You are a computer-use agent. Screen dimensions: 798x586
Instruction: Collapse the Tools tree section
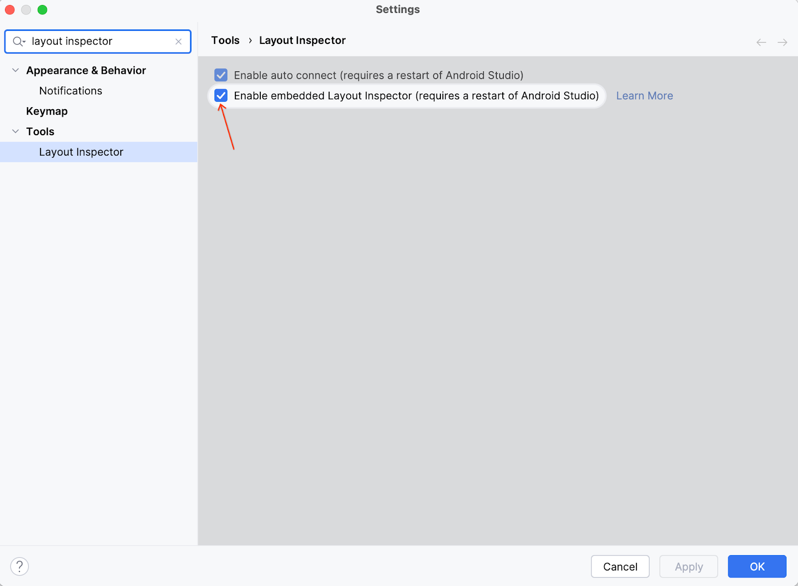pos(14,131)
